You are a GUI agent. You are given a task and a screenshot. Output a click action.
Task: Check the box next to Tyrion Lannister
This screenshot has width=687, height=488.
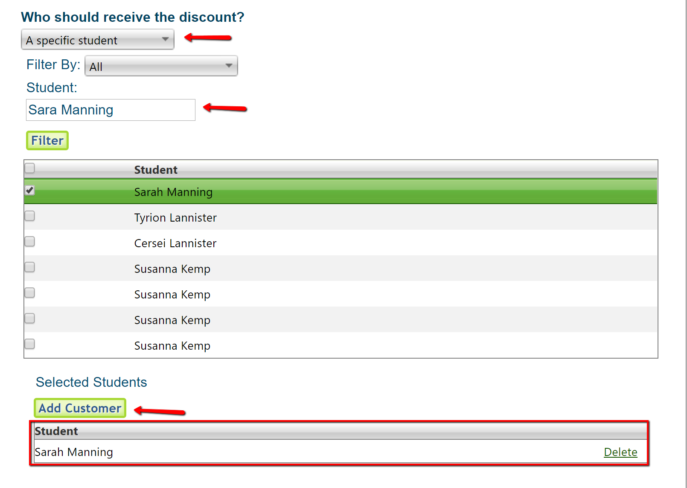point(30,216)
